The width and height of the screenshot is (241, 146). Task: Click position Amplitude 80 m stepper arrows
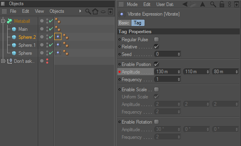pyautogui.click(x=237, y=72)
